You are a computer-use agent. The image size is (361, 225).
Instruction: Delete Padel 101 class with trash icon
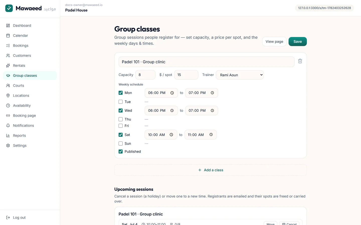point(300,61)
